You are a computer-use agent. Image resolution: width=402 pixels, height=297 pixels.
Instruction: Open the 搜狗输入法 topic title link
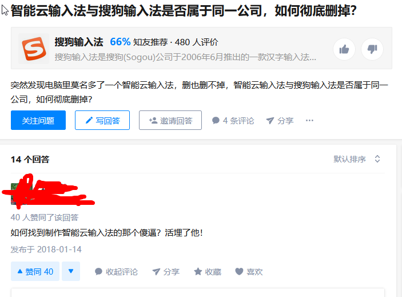(x=79, y=42)
